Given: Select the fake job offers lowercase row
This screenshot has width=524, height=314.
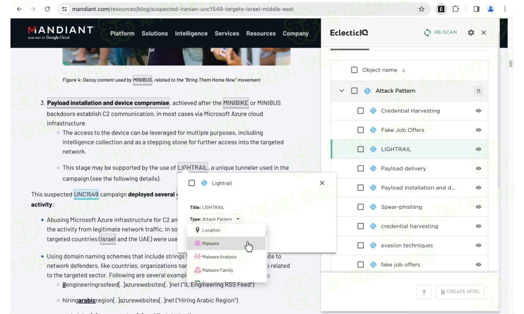Looking at the screenshot, I should pos(409,265).
